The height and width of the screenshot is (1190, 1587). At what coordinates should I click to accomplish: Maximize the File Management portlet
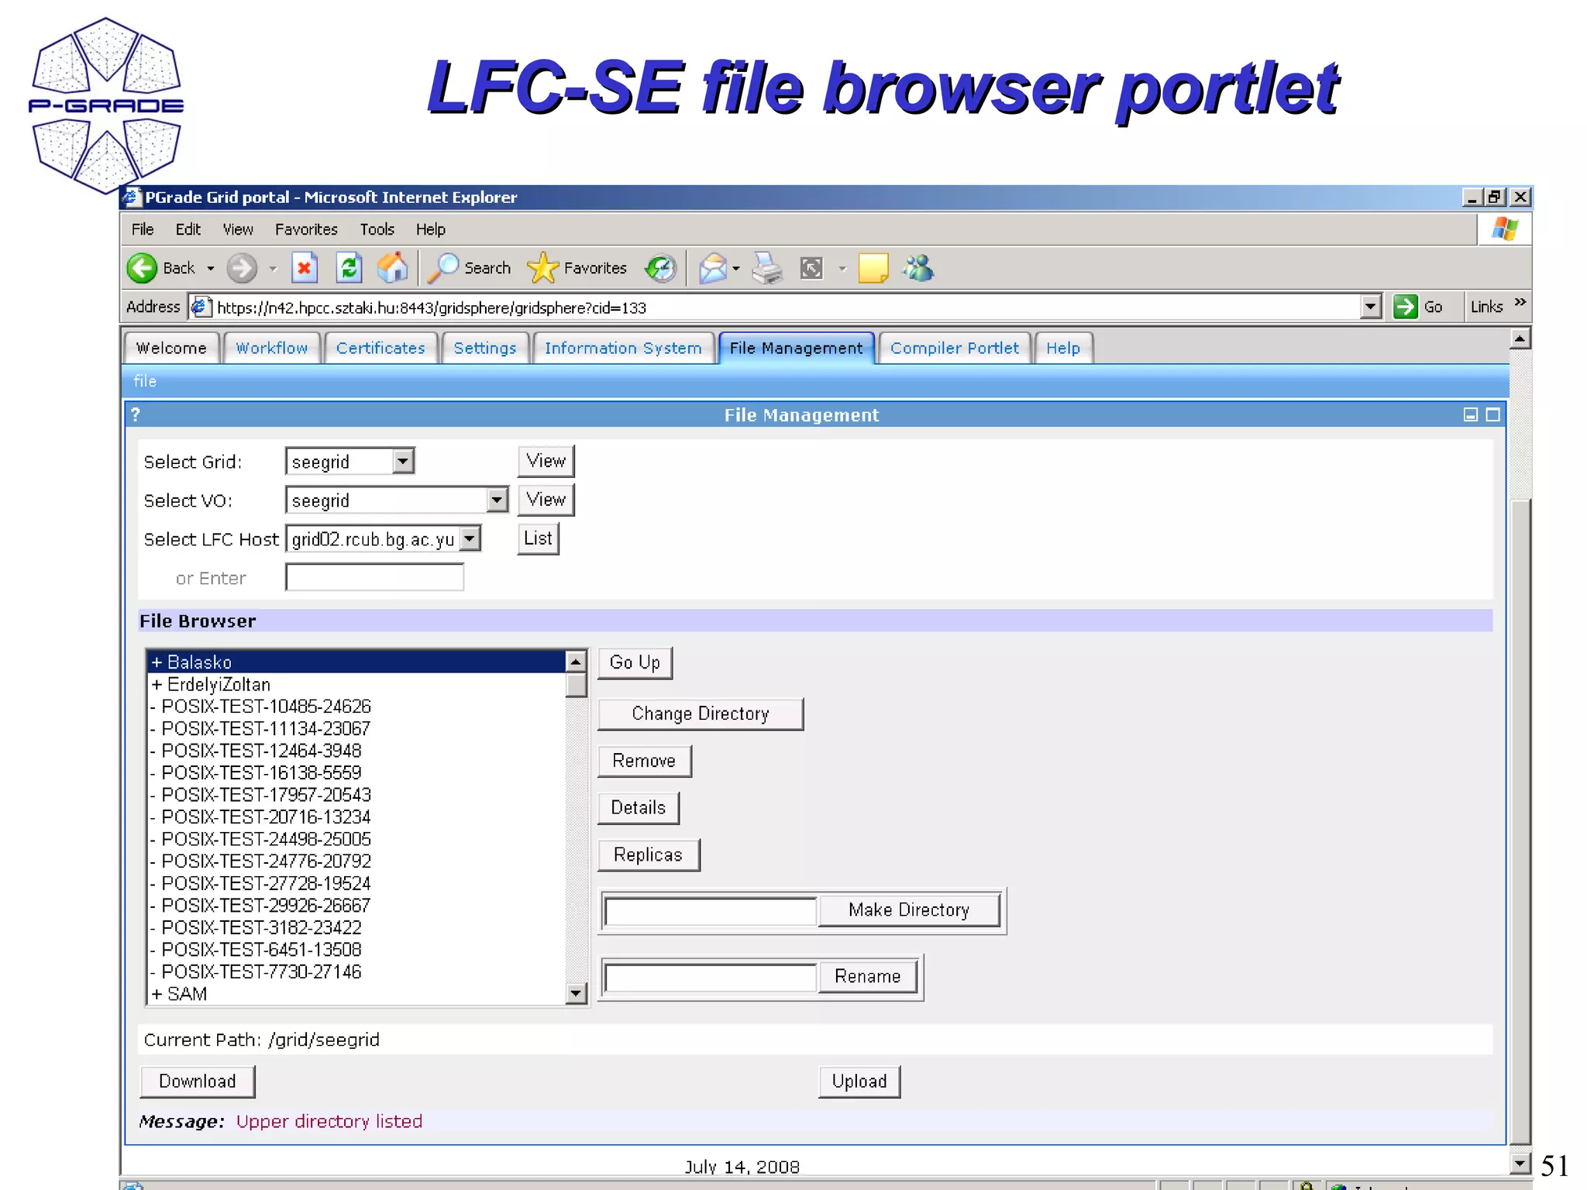click(x=1492, y=414)
